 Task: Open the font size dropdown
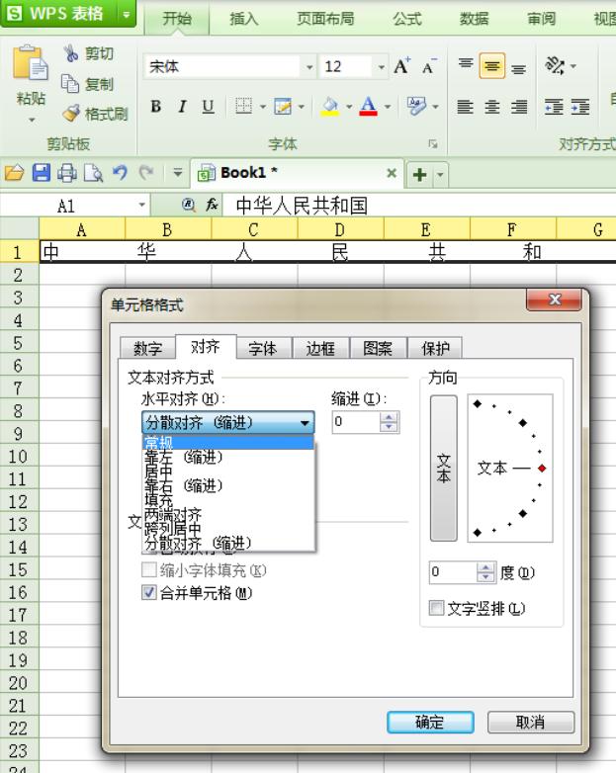tap(382, 66)
